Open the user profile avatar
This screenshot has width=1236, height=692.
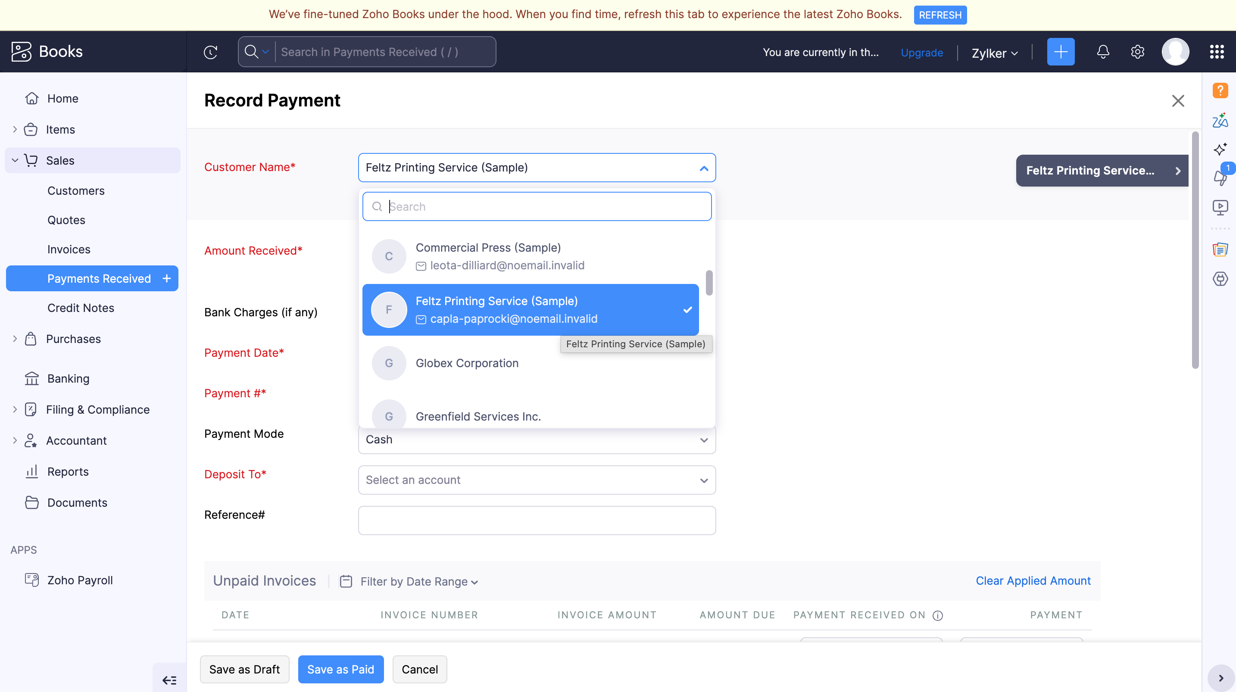tap(1174, 52)
